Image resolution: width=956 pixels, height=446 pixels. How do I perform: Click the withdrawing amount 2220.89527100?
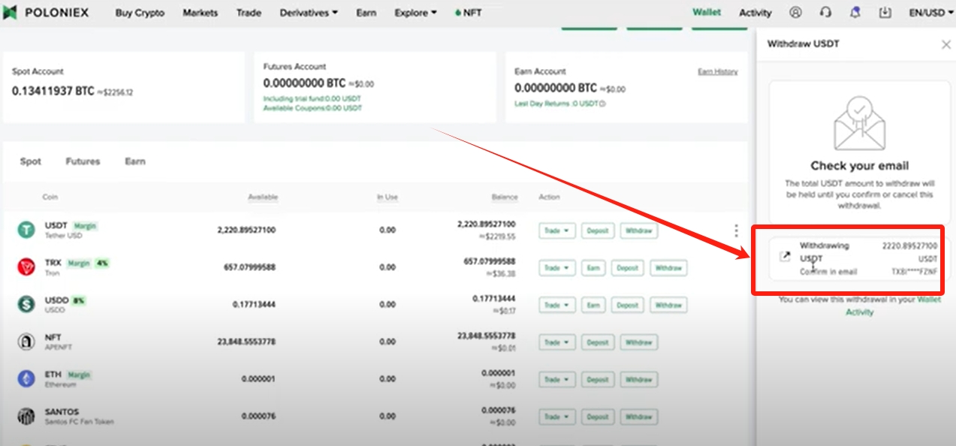[909, 246]
